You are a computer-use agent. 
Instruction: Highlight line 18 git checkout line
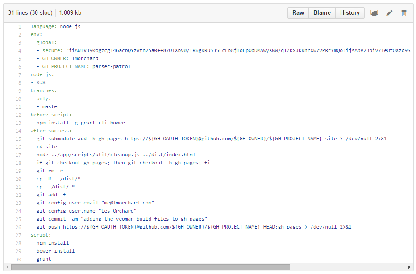[x=18, y=163]
